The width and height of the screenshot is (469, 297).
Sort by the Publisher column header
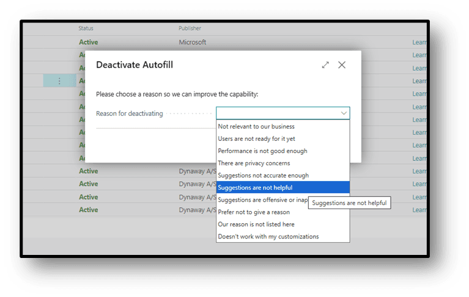tap(190, 28)
